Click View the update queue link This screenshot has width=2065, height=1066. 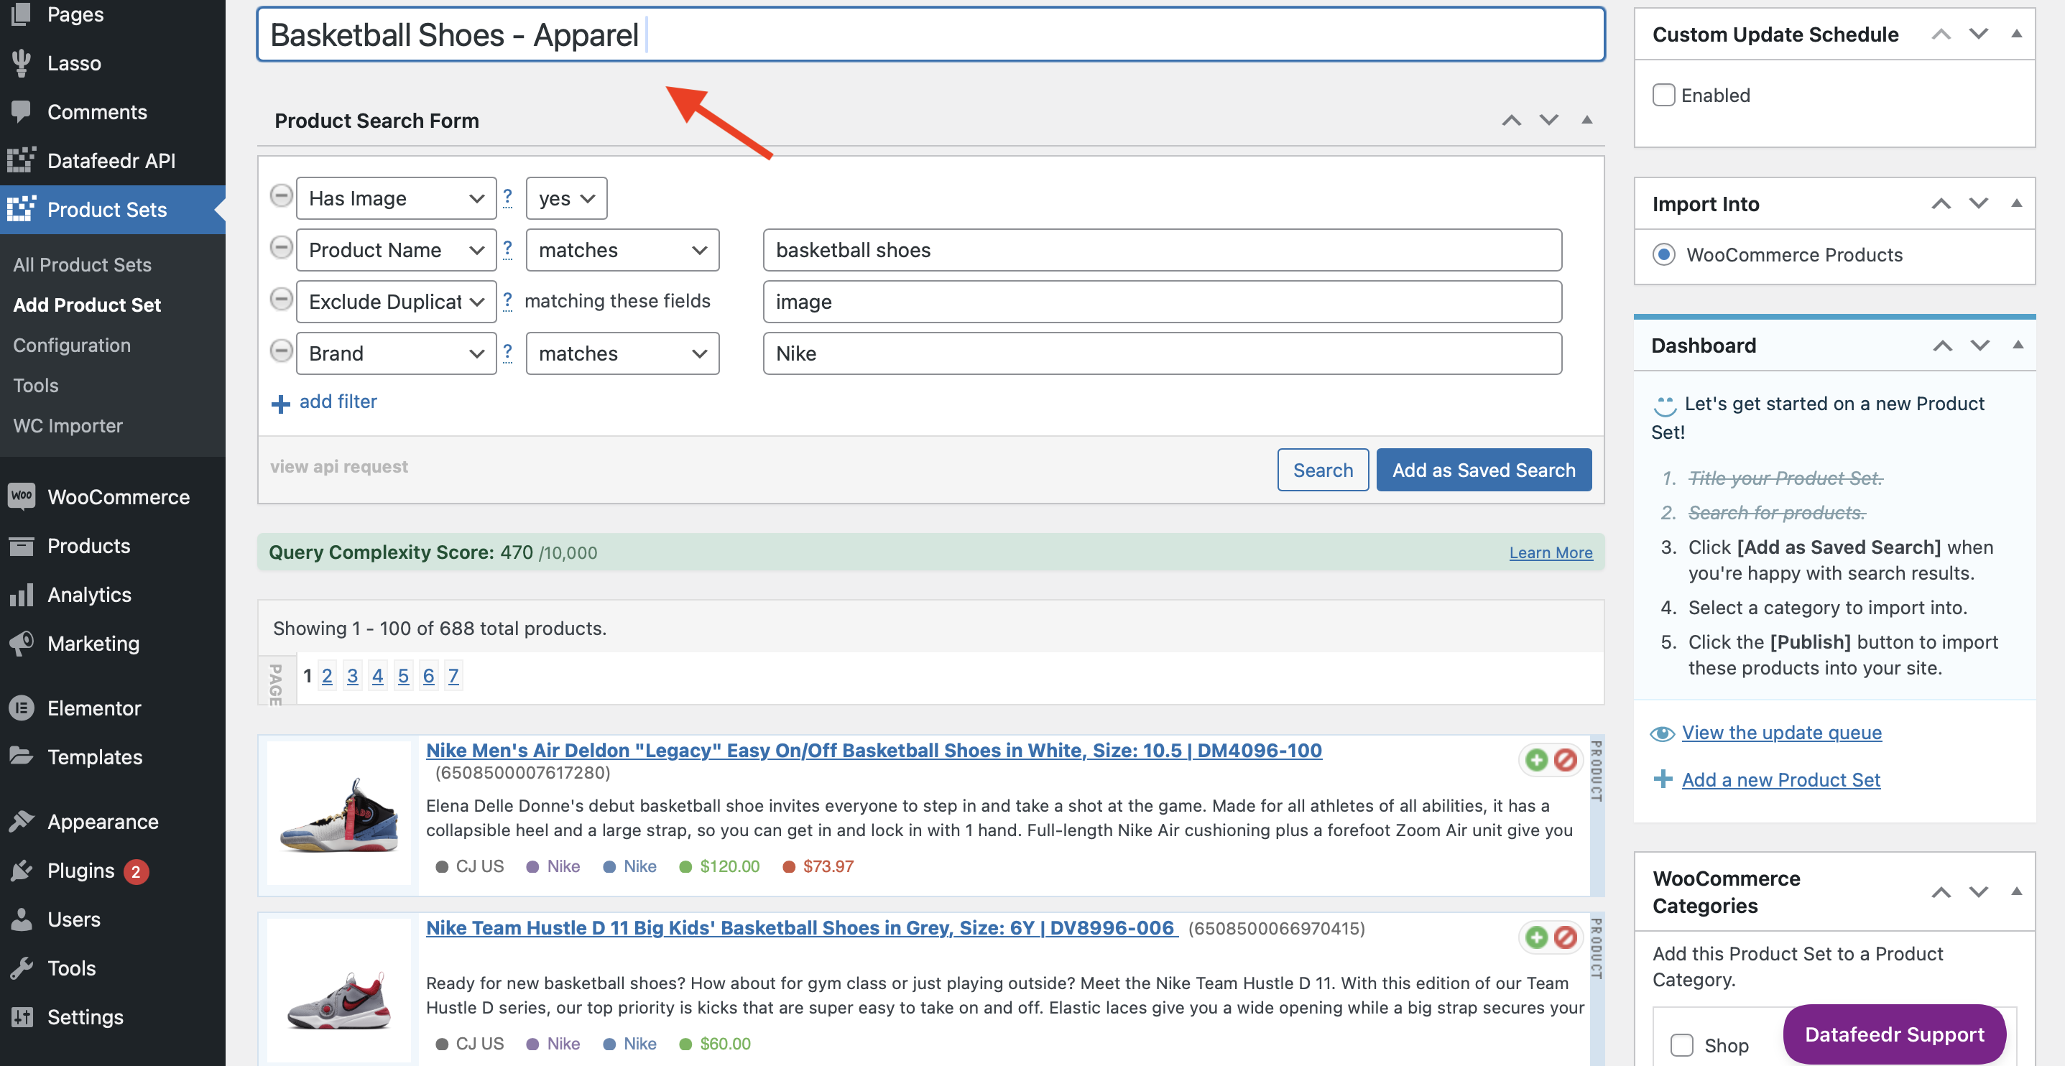1781,732
